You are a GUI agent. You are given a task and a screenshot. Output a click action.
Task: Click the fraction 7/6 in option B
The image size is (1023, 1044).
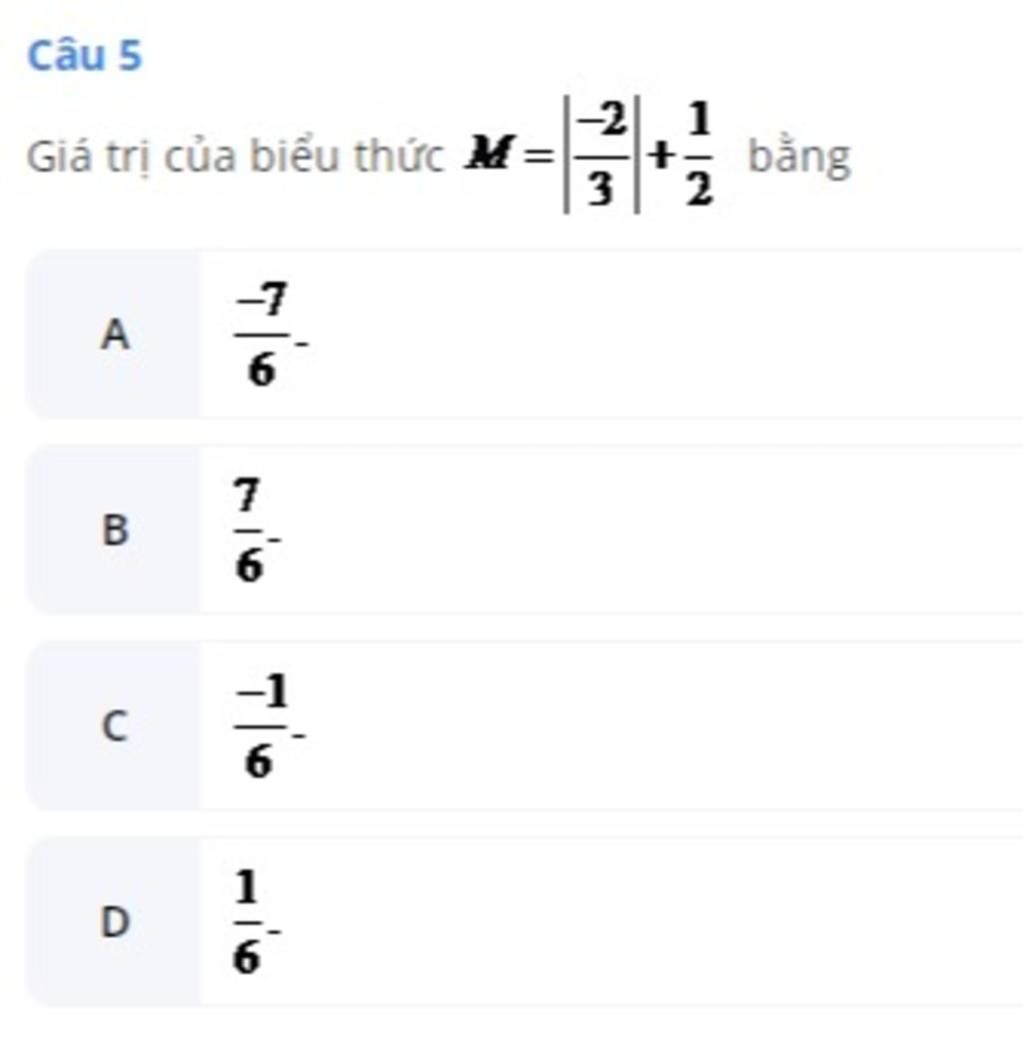(249, 529)
